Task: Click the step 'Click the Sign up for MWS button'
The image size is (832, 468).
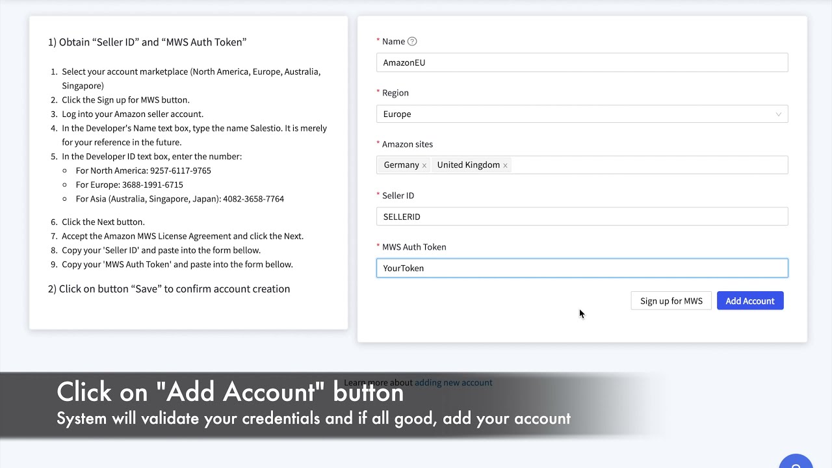Action: pos(125,100)
